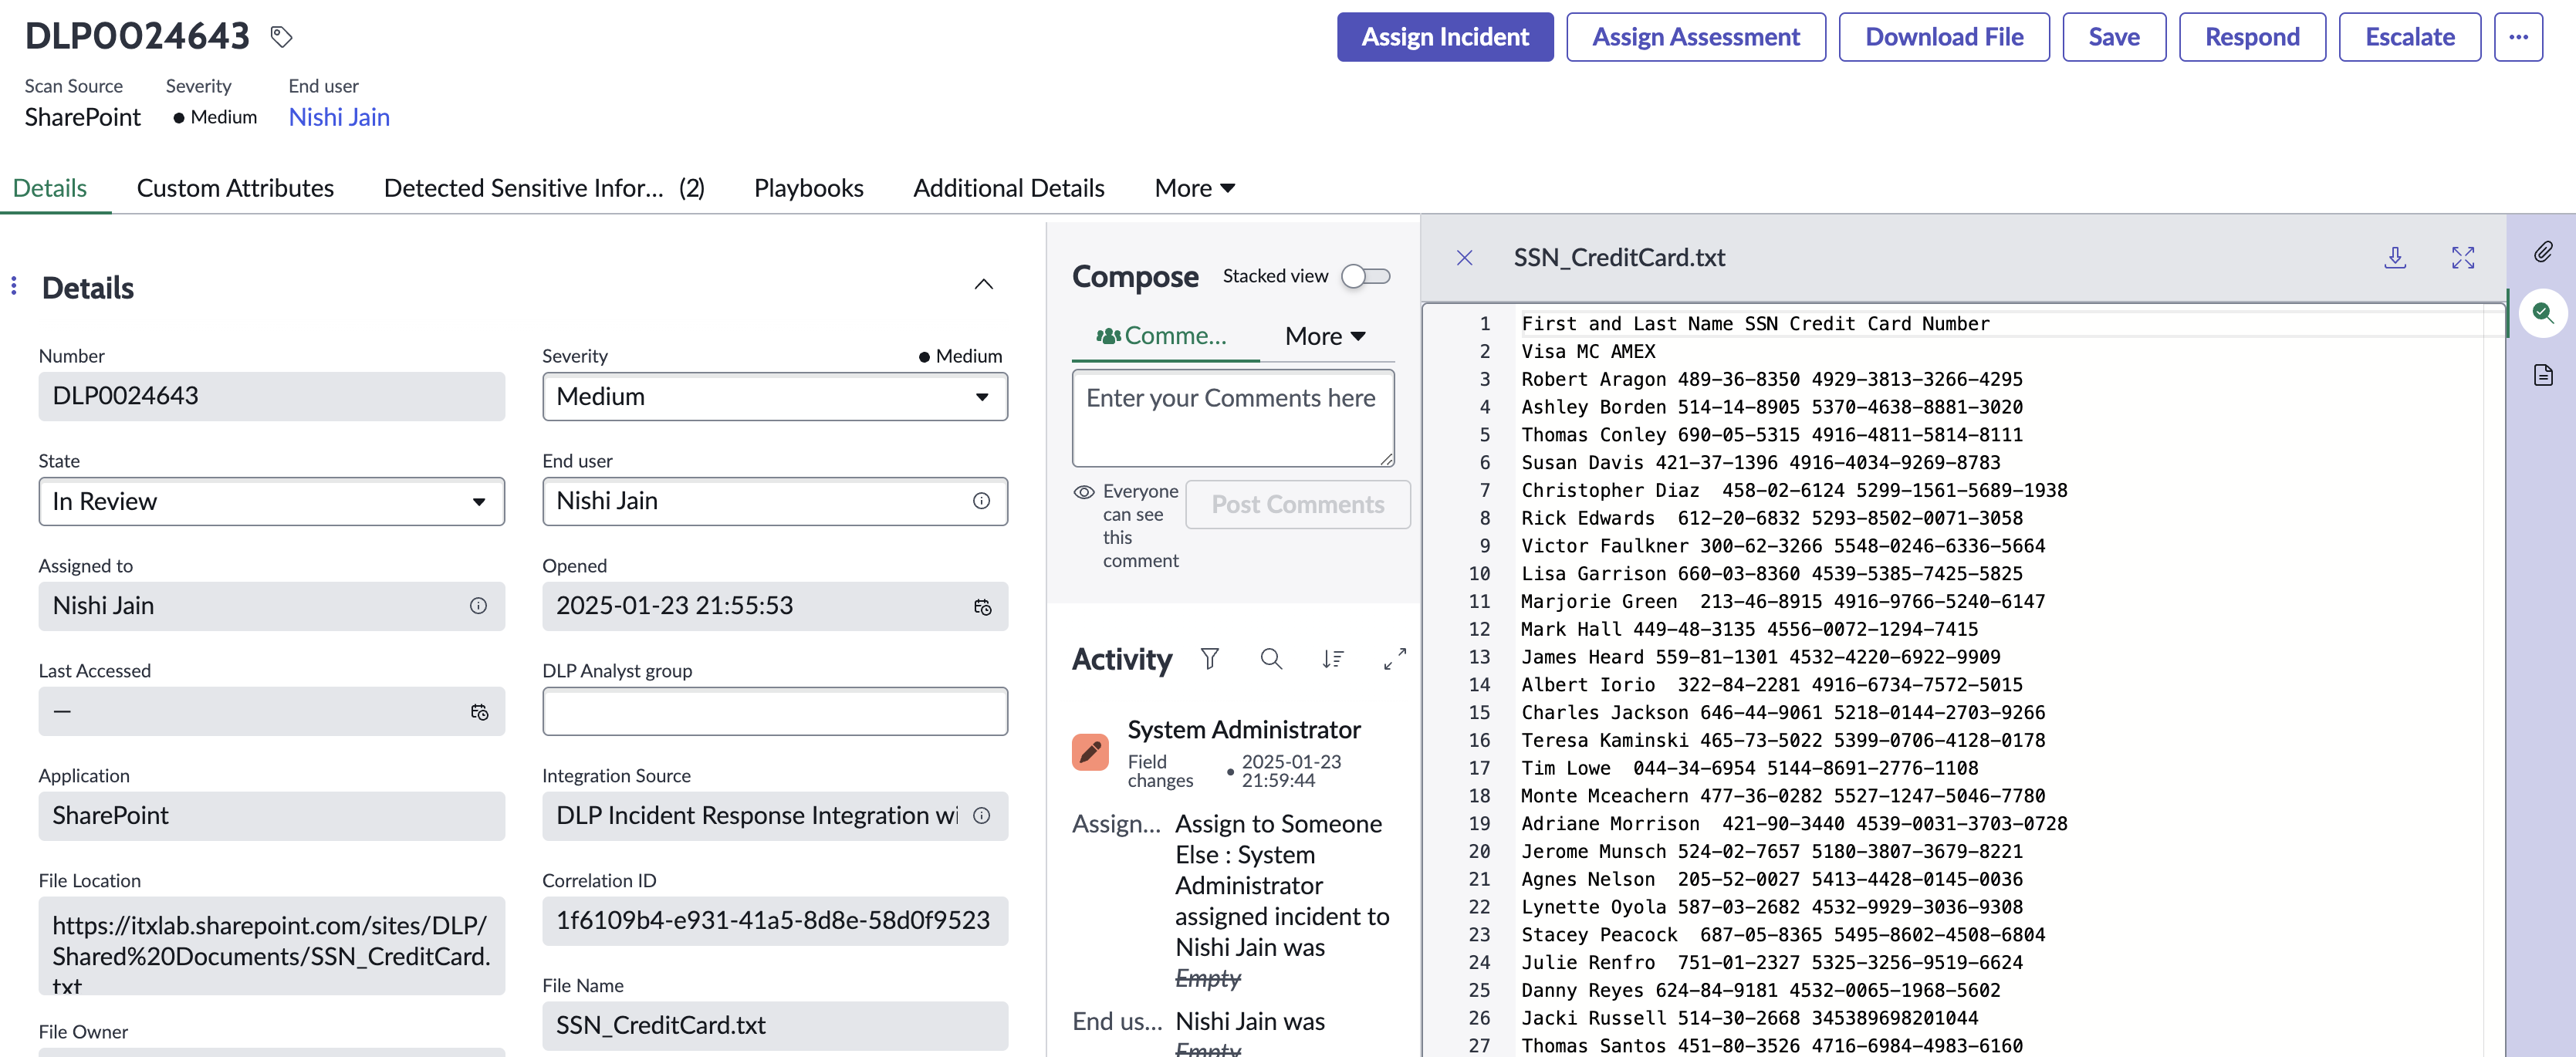Open the document sidebar icon

[2543, 375]
